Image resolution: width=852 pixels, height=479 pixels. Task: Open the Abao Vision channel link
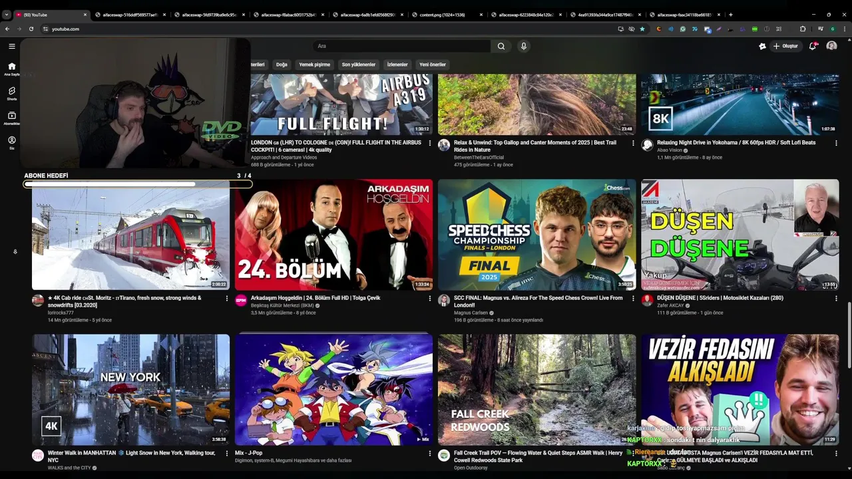(670, 150)
